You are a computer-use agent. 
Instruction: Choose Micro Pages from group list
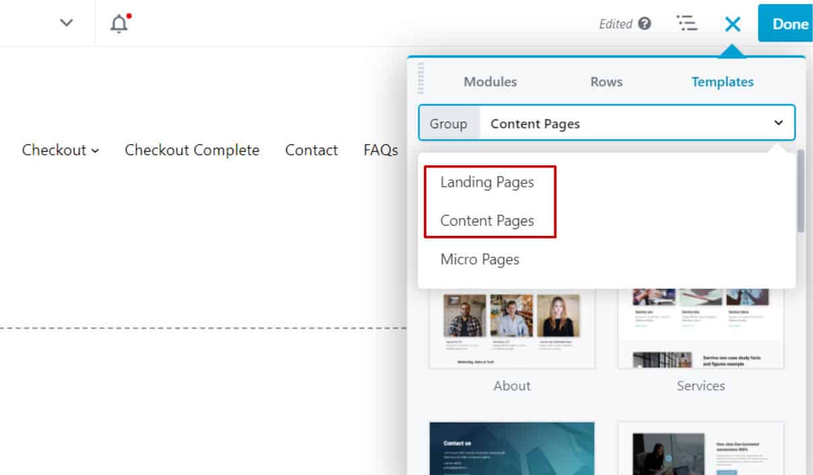480,259
